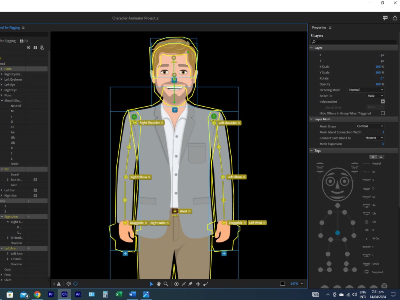This screenshot has width=400, height=300.
Task: Click the warning triangle in the bottom-left toolbar
Action: pos(59,284)
